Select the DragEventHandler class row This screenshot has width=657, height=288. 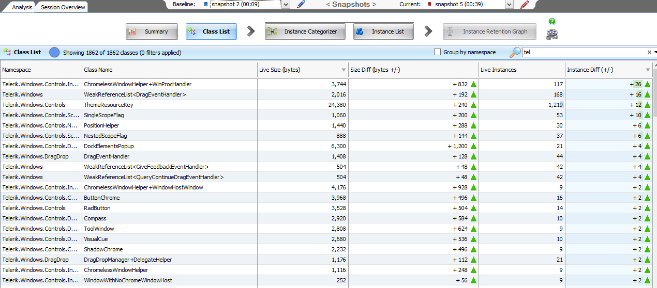pyautogui.click(x=326, y=156)
